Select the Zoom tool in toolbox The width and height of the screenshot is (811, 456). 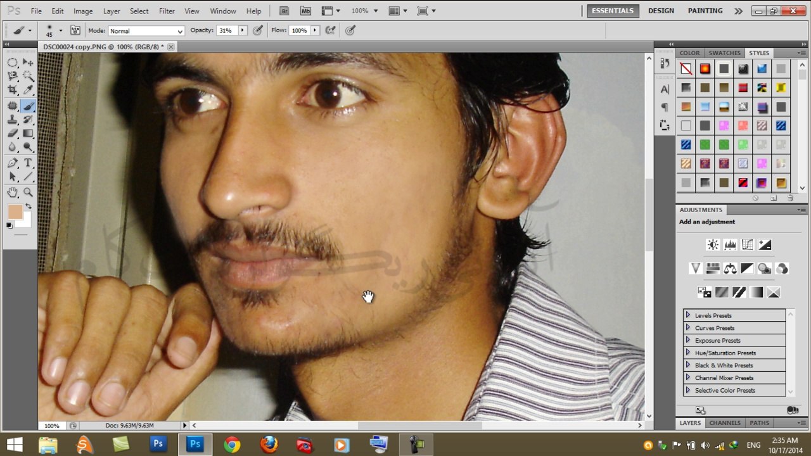29,193
